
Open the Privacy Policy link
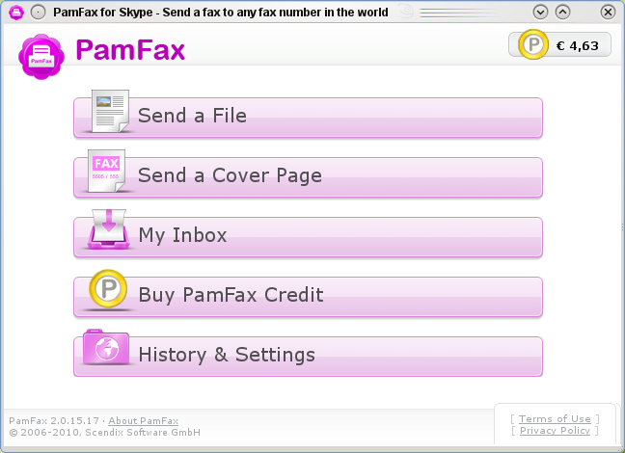555,430
